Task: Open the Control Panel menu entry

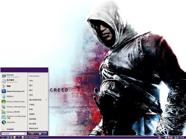Action: pyautogui.click(x=32, y=119)
